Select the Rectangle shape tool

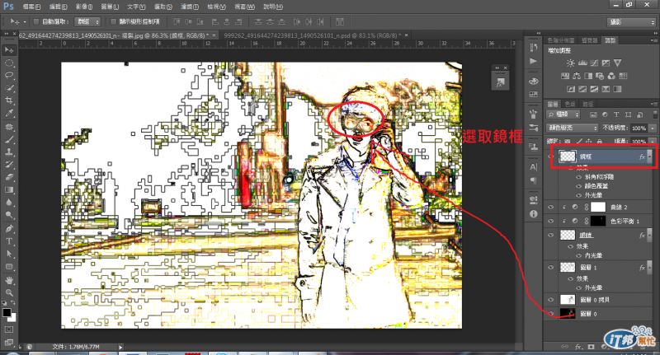[9, 267]
